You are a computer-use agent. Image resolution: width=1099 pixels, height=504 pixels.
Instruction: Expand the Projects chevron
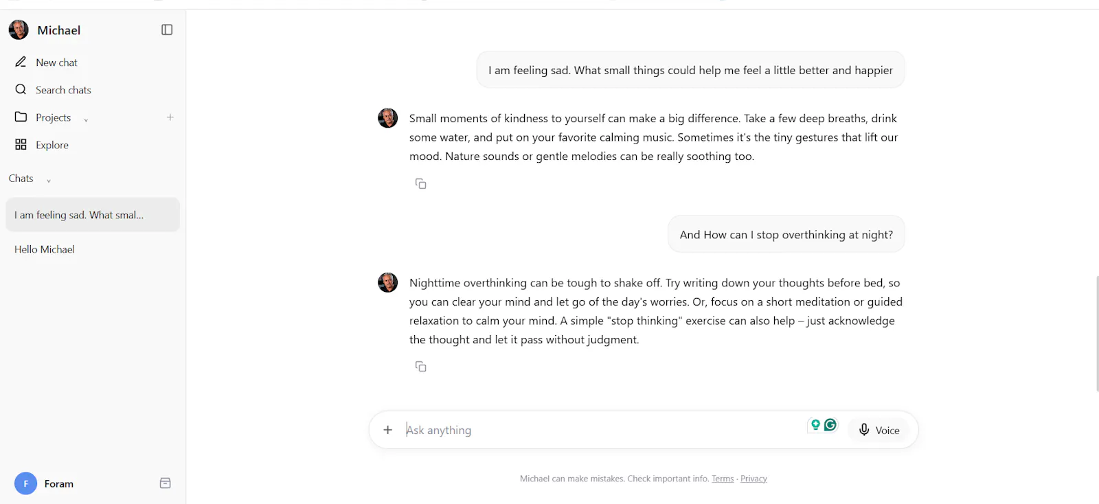[x=86, y=119]
